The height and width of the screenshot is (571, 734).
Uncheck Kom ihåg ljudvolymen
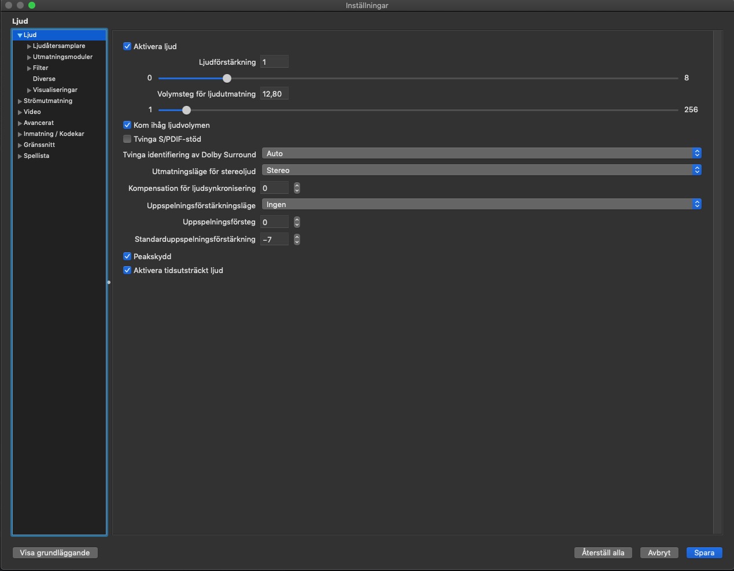click(127, 125)
